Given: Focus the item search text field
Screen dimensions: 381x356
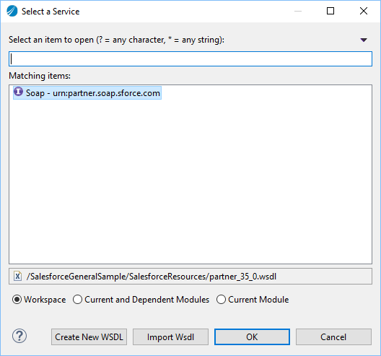Looking at the screenshot, I should [190, 58].
